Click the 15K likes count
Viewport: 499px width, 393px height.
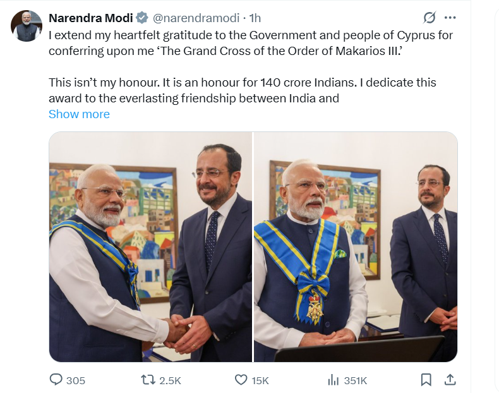[260, 380]
